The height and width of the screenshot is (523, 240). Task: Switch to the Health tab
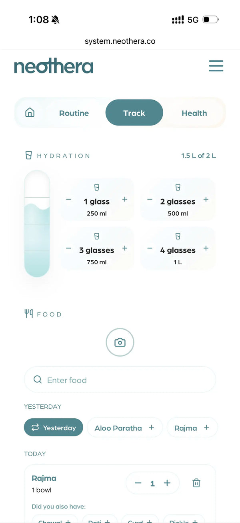(x=194, y=113)
